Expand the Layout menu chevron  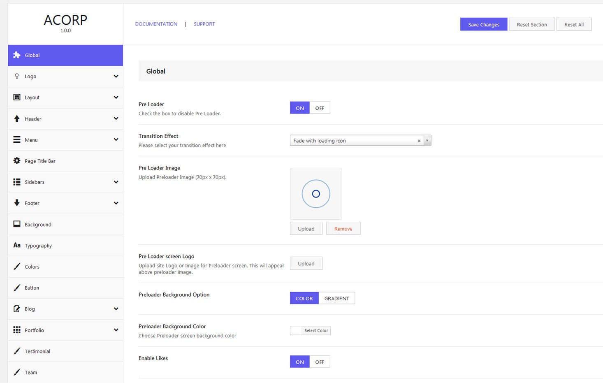point(116,97)
